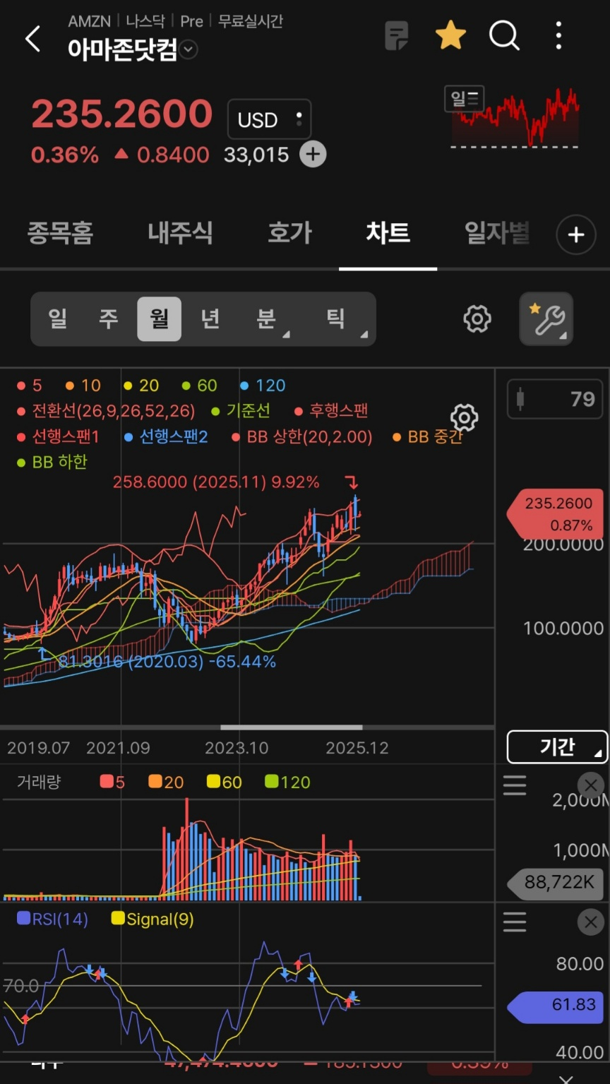The width and height of the screenshot is (610, 1084).
Task: Tap the chart horizontal scrollbar thumb
Action: click(292, 727)
